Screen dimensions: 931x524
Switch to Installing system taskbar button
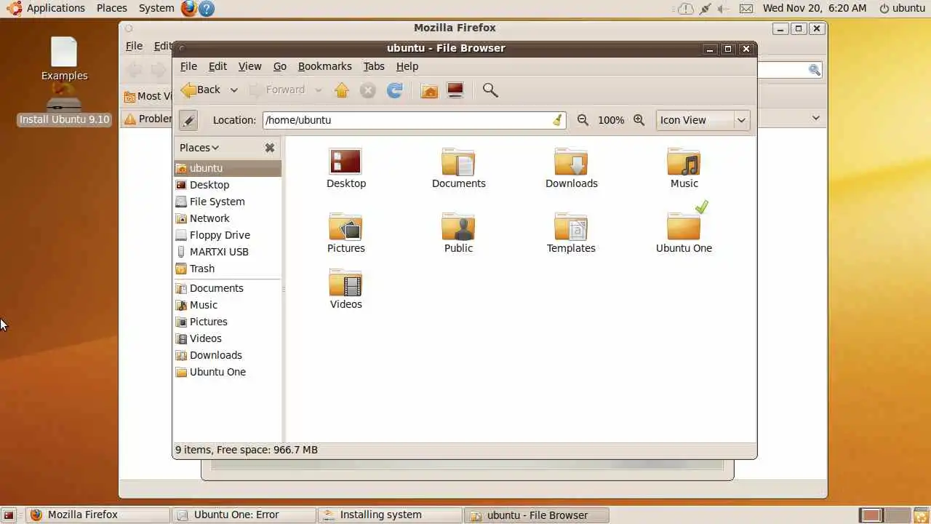391,515
